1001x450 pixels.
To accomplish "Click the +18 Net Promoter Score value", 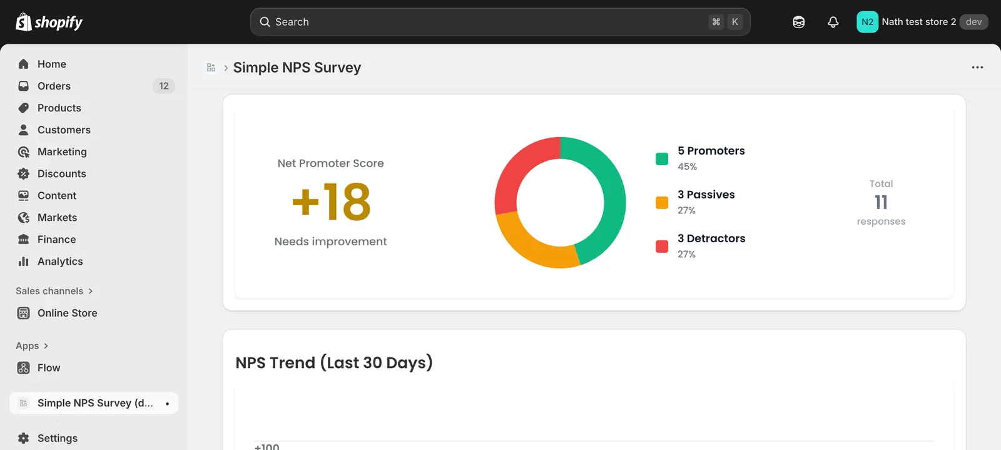I will pyautogui.click(x=331, y=202).
